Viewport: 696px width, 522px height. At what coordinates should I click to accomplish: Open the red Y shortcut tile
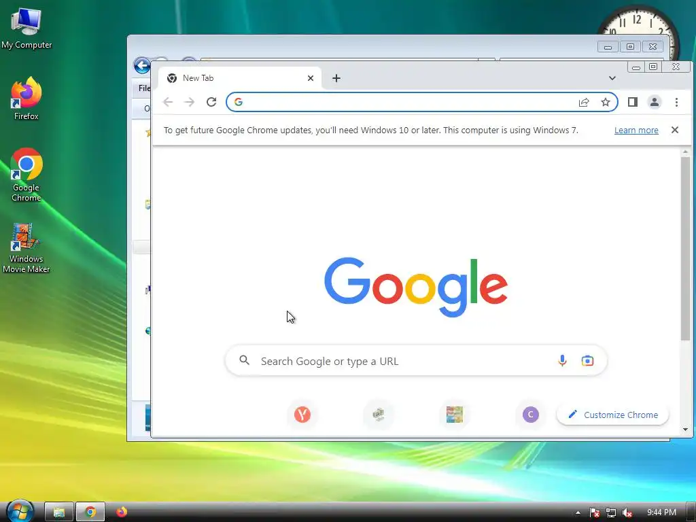tap(302, 415)
